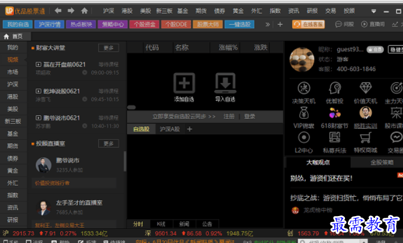Click 个股DDE toolbar button

[x=176, y=25]
